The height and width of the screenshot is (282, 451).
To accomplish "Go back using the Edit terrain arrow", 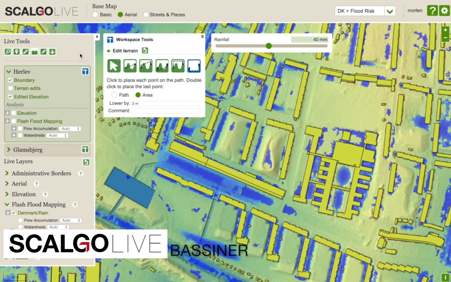I will coord(109,51).
